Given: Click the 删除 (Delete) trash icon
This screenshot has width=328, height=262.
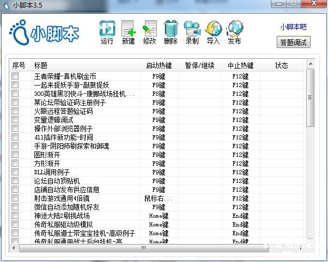Looking at the screenshot, I should [171, 28].
